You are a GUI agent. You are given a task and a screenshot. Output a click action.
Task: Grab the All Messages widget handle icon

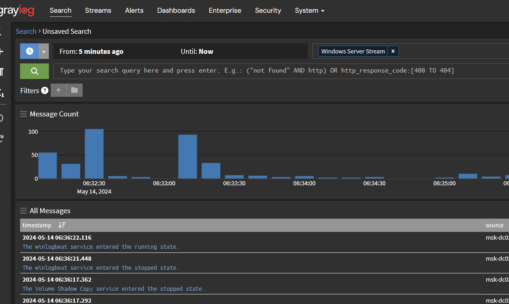click(23, 211)
